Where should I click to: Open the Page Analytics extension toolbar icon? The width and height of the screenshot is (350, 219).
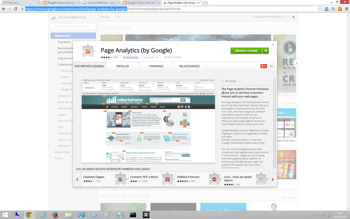pos(339,9)
